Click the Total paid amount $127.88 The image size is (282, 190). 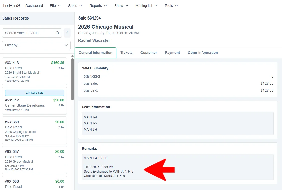pyautogui.click(x=267, y=90)
